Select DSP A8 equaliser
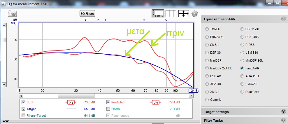The image size is (288, 124). click(207, 76)
